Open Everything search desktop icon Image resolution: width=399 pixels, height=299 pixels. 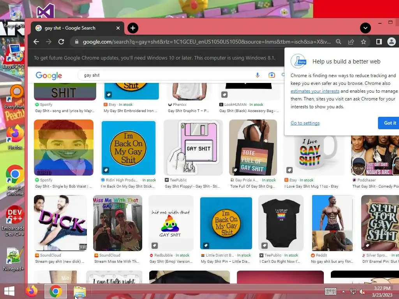click(x=15, y=97)
